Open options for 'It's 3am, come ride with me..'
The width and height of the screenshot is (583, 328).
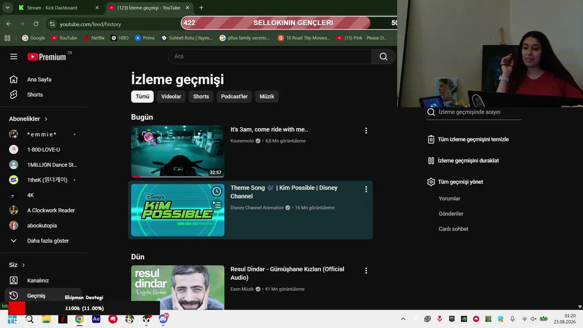pyautogui.click(x=366, y=131)
